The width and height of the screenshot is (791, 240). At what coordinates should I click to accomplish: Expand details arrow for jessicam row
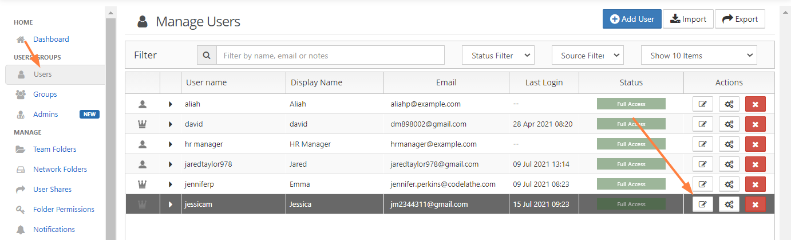click(171, 204)
